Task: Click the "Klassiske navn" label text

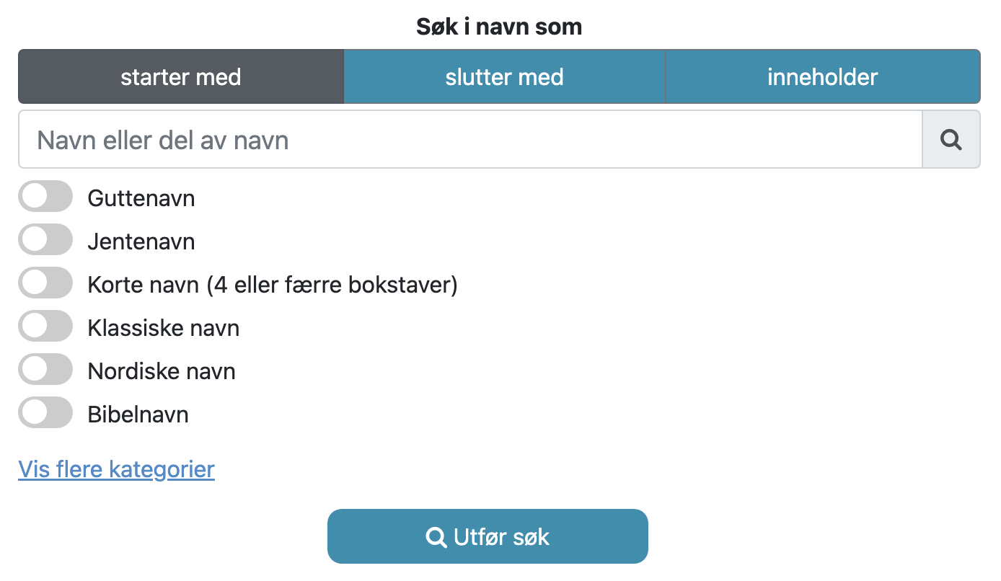Action: coord(164,328)
